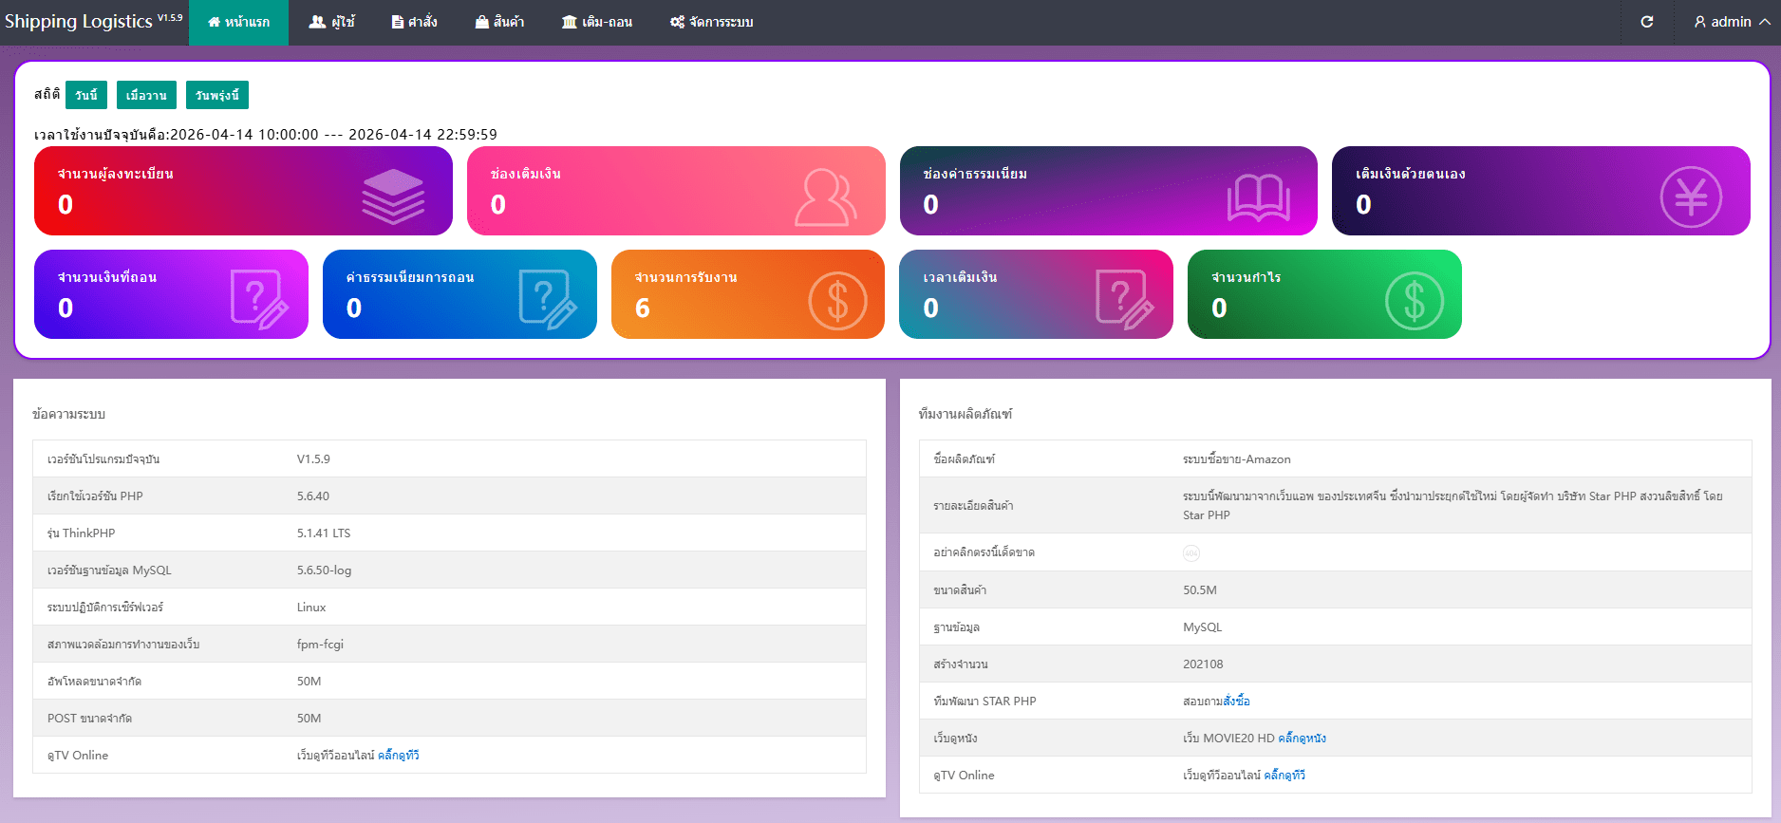The width and height of the screenshot is (1781, 823).
Task: Open the ผู้ใช้ users menu
Action: pos(332,22)
